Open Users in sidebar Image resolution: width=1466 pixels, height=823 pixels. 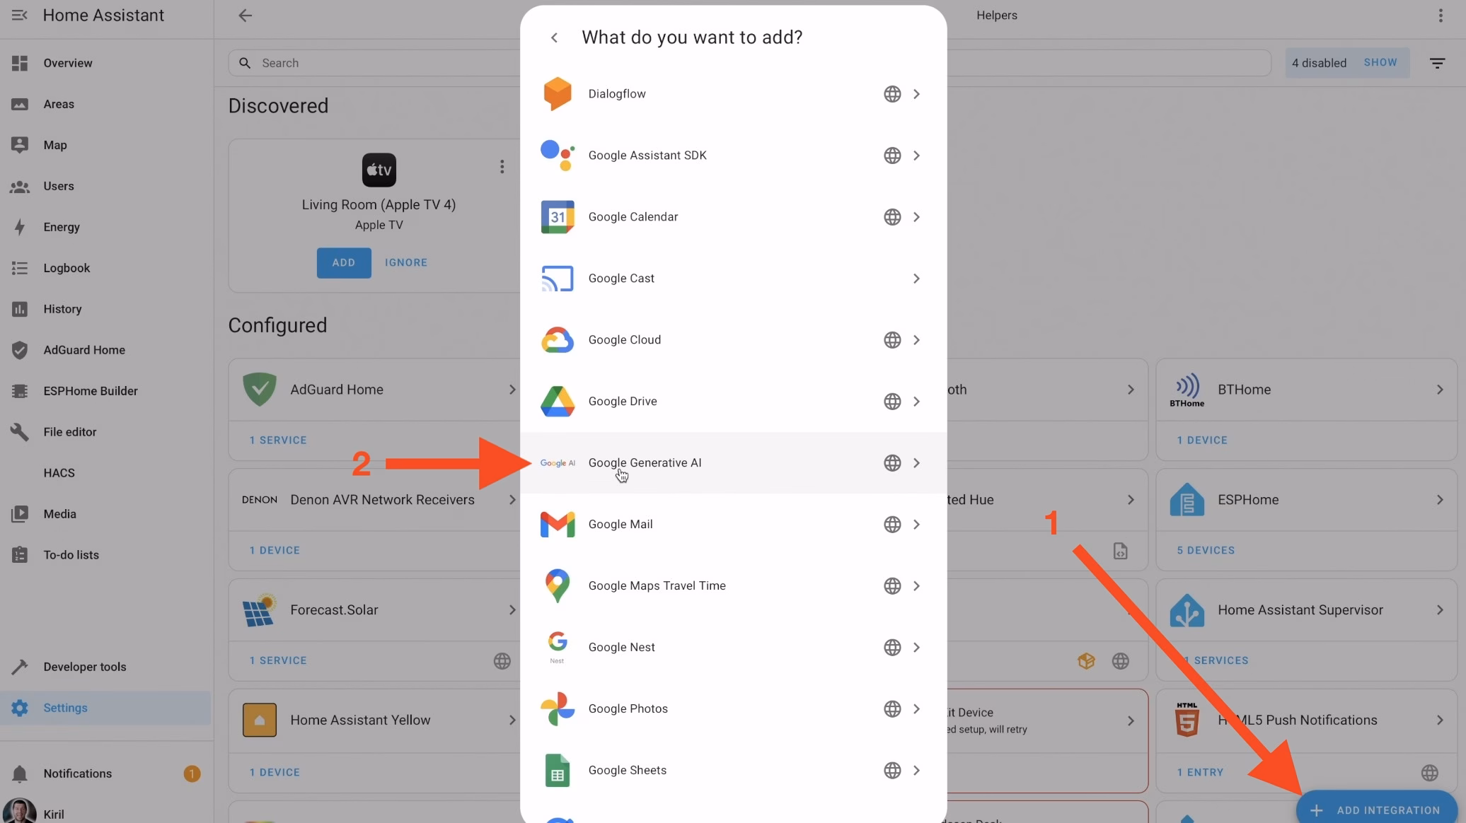point(106,186)
